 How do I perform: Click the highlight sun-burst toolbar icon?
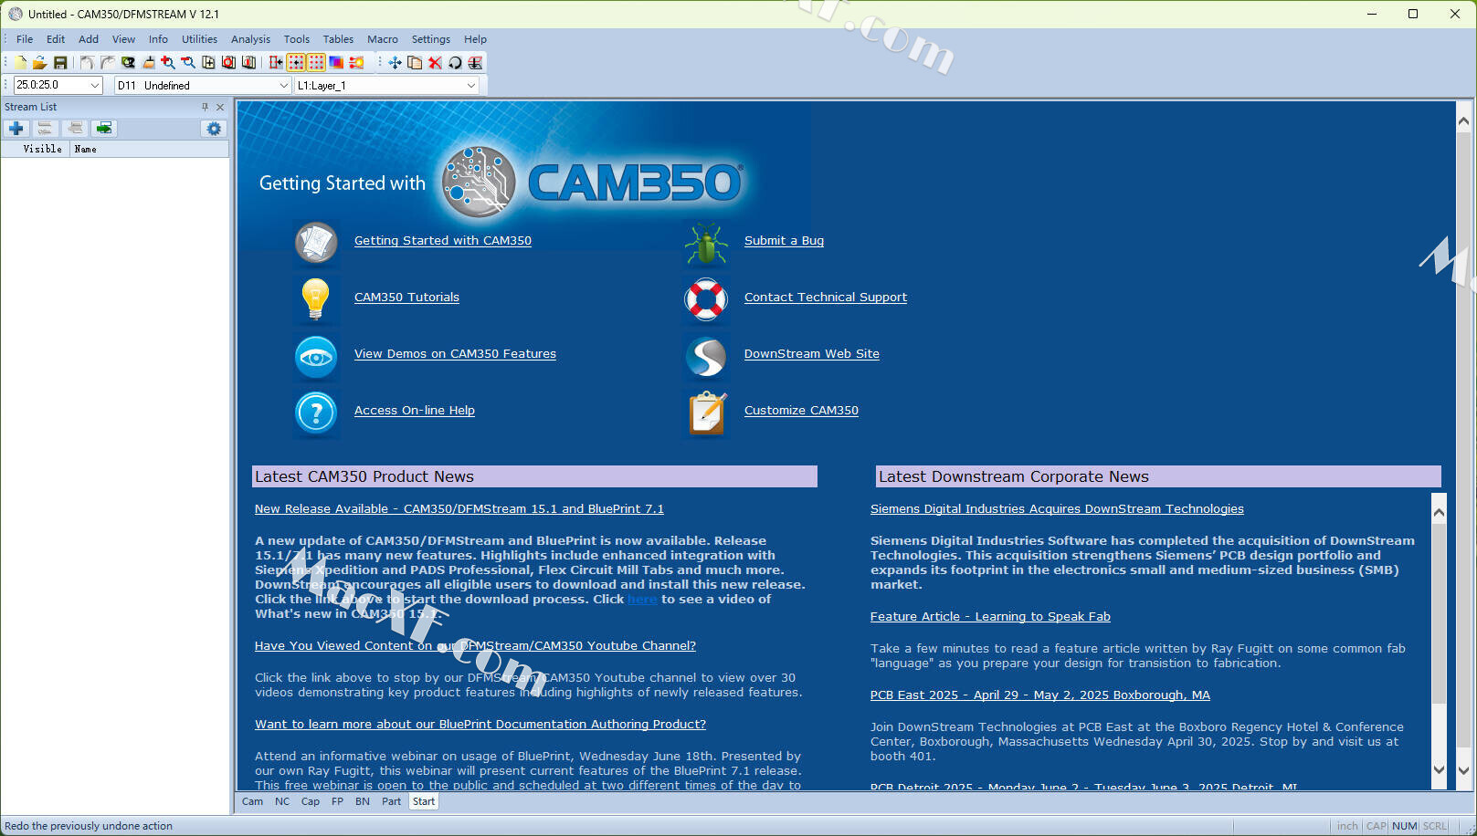tap(356, 62)
